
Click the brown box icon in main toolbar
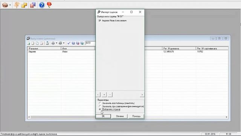(x=5, y=5)
